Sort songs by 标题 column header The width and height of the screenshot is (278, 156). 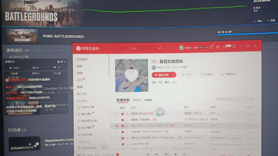click(133, 108)
